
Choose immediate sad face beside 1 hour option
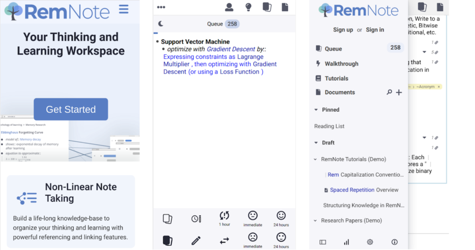click(253, 219)
